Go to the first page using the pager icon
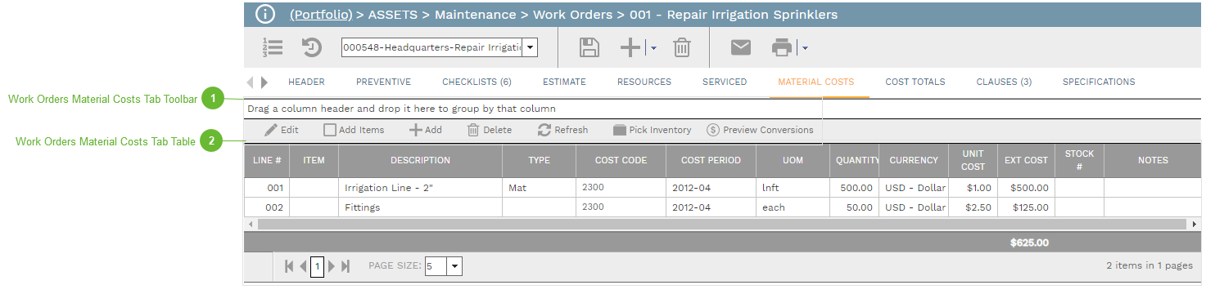Viewport: 1206px width, 294px height. (x=289, y=266)
